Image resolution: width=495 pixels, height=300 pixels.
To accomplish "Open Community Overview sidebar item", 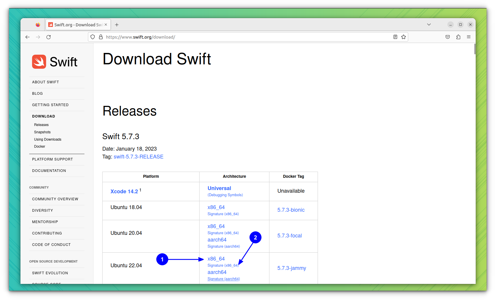I will click(x=55, y=199).
